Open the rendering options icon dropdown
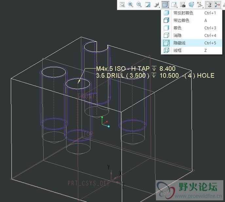 pos(156,5)
